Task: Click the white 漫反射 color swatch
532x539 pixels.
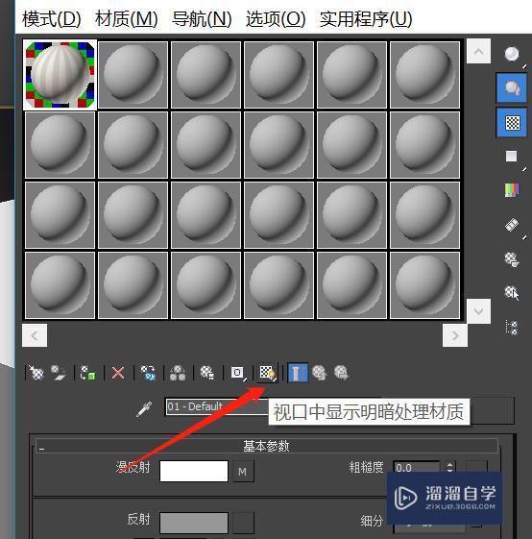Action: (x=194, y=471)
